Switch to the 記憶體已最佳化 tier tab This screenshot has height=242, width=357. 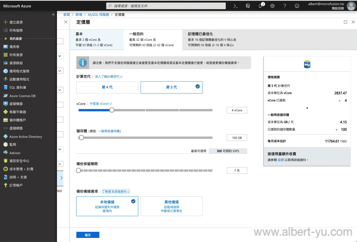coord(212,39)
